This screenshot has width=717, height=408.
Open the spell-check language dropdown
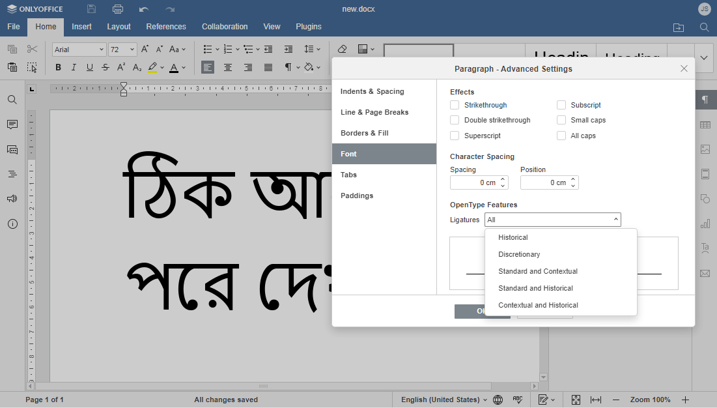(x=443, y=399)
